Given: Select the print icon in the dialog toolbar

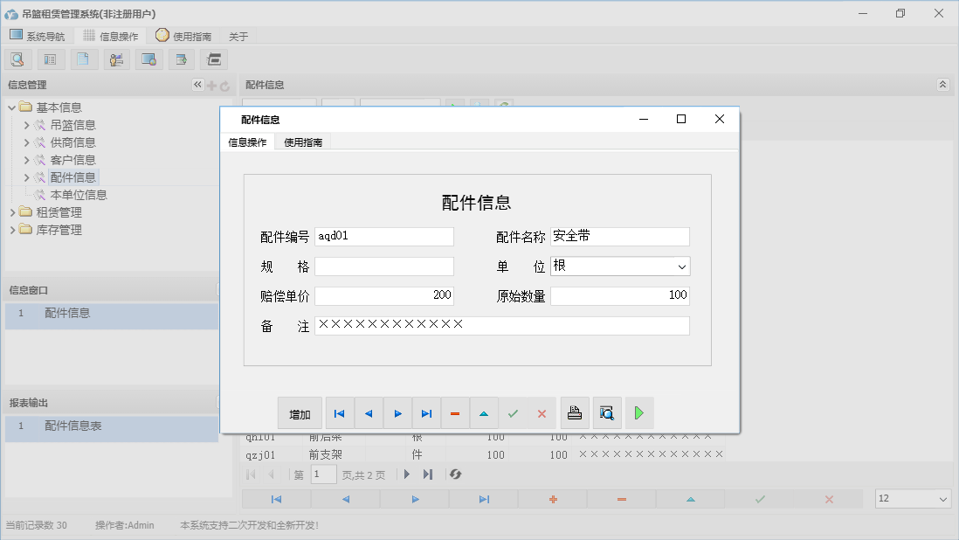Looking at the screenshot, I should pos(574,412).
